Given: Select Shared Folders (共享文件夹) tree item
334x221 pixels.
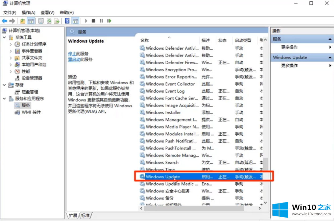Looking at the screenshot, I should (x=32, y=58).
